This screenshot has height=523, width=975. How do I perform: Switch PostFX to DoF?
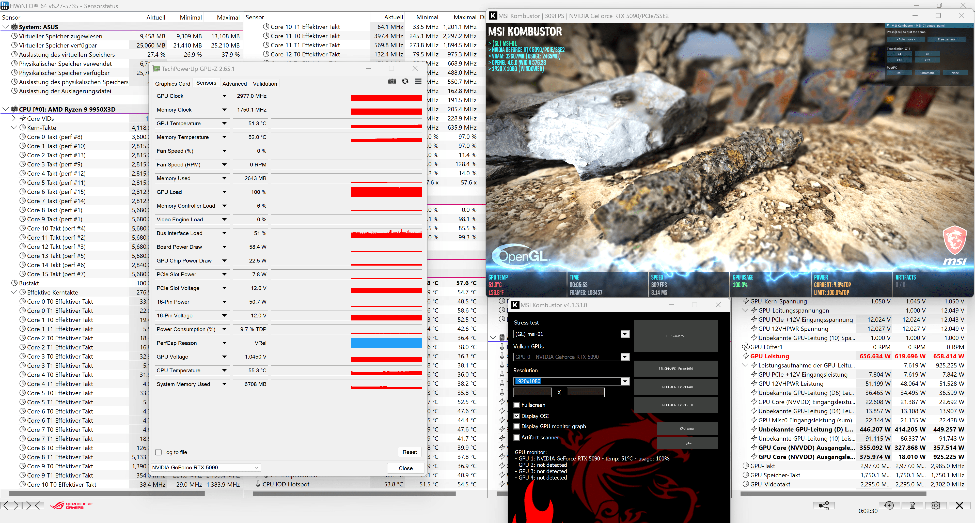[x=899, y=73]
